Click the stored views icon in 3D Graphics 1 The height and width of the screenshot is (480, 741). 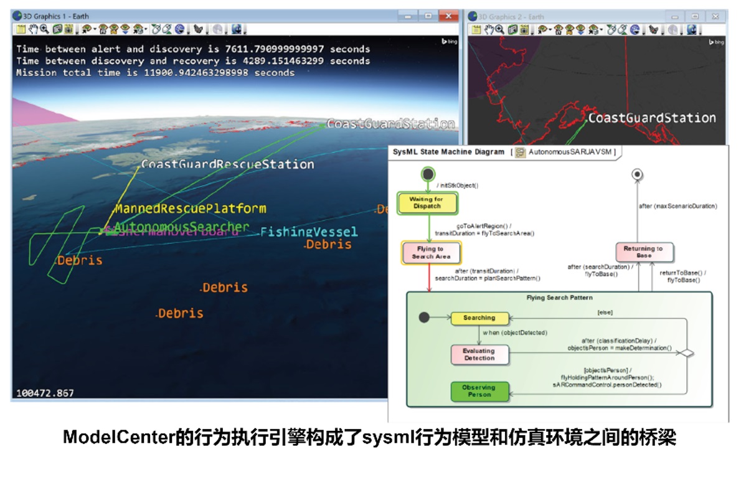(138, 29)
